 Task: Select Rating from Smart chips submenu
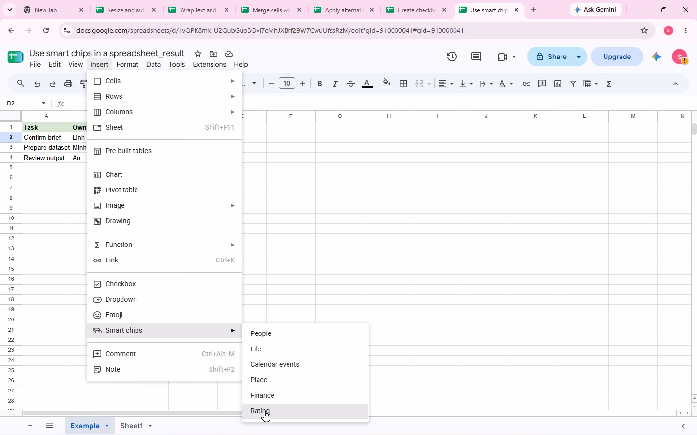tap(305, 411)
